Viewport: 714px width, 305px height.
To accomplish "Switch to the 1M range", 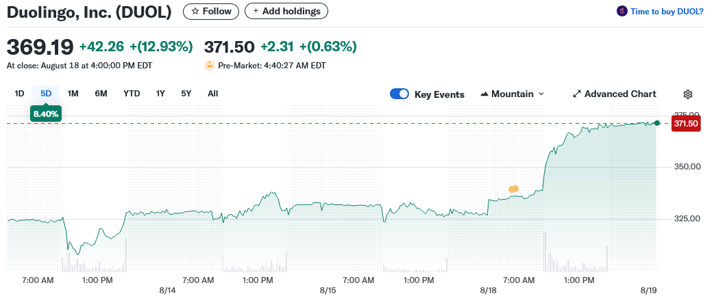I will pyautogui.click(x=73, y=94).
